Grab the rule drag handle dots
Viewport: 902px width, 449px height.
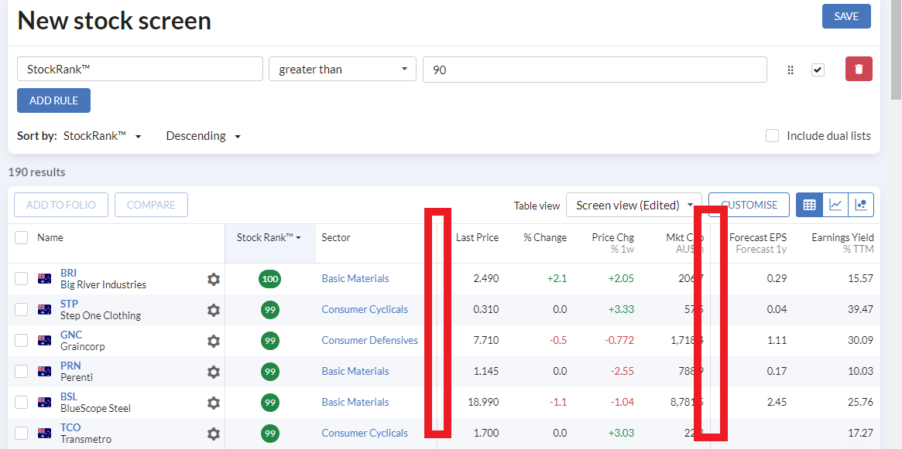point(791,70)
